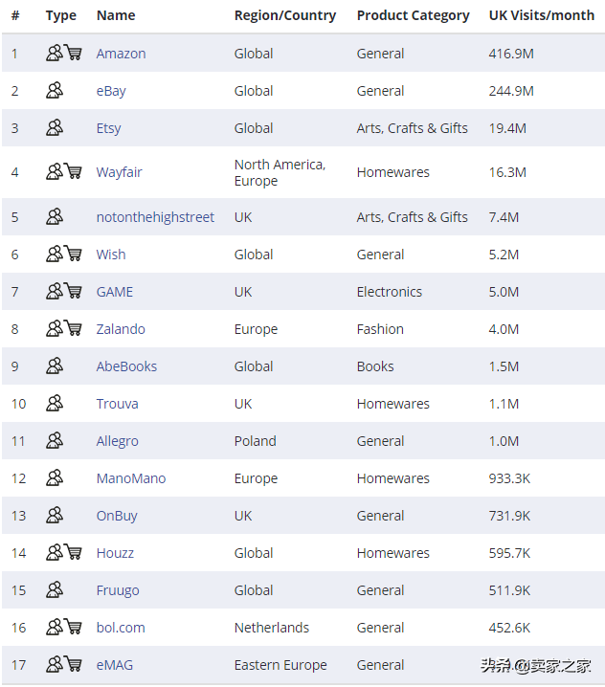Visit the Fruugo link
The width and height of the screenshot is (605, 687).
pos(118,590)
